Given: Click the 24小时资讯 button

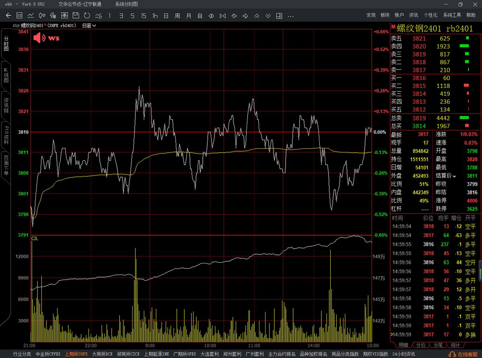Looking at the screenshot, I should 403,354.
